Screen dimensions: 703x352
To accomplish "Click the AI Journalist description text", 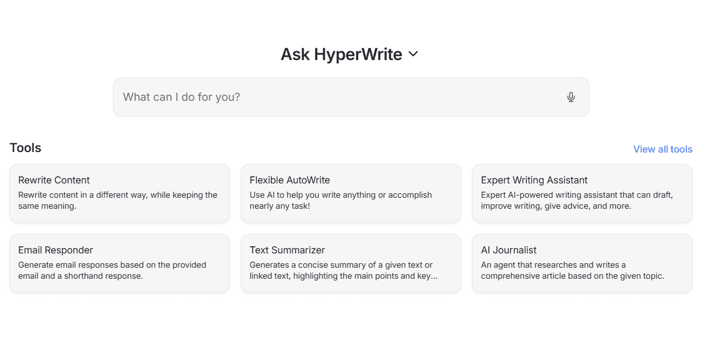I will point(572,270).
